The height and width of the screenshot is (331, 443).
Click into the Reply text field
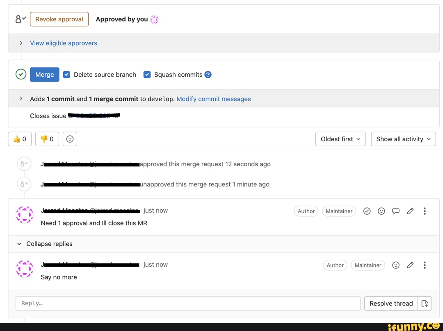coord(188,304)
